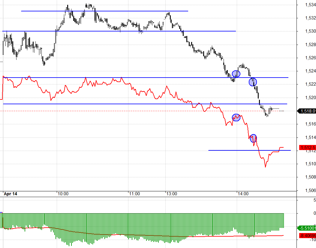316x248 pixels.
Task: Select the red -8.40699 indicator value label
Action: pos(307,235)
